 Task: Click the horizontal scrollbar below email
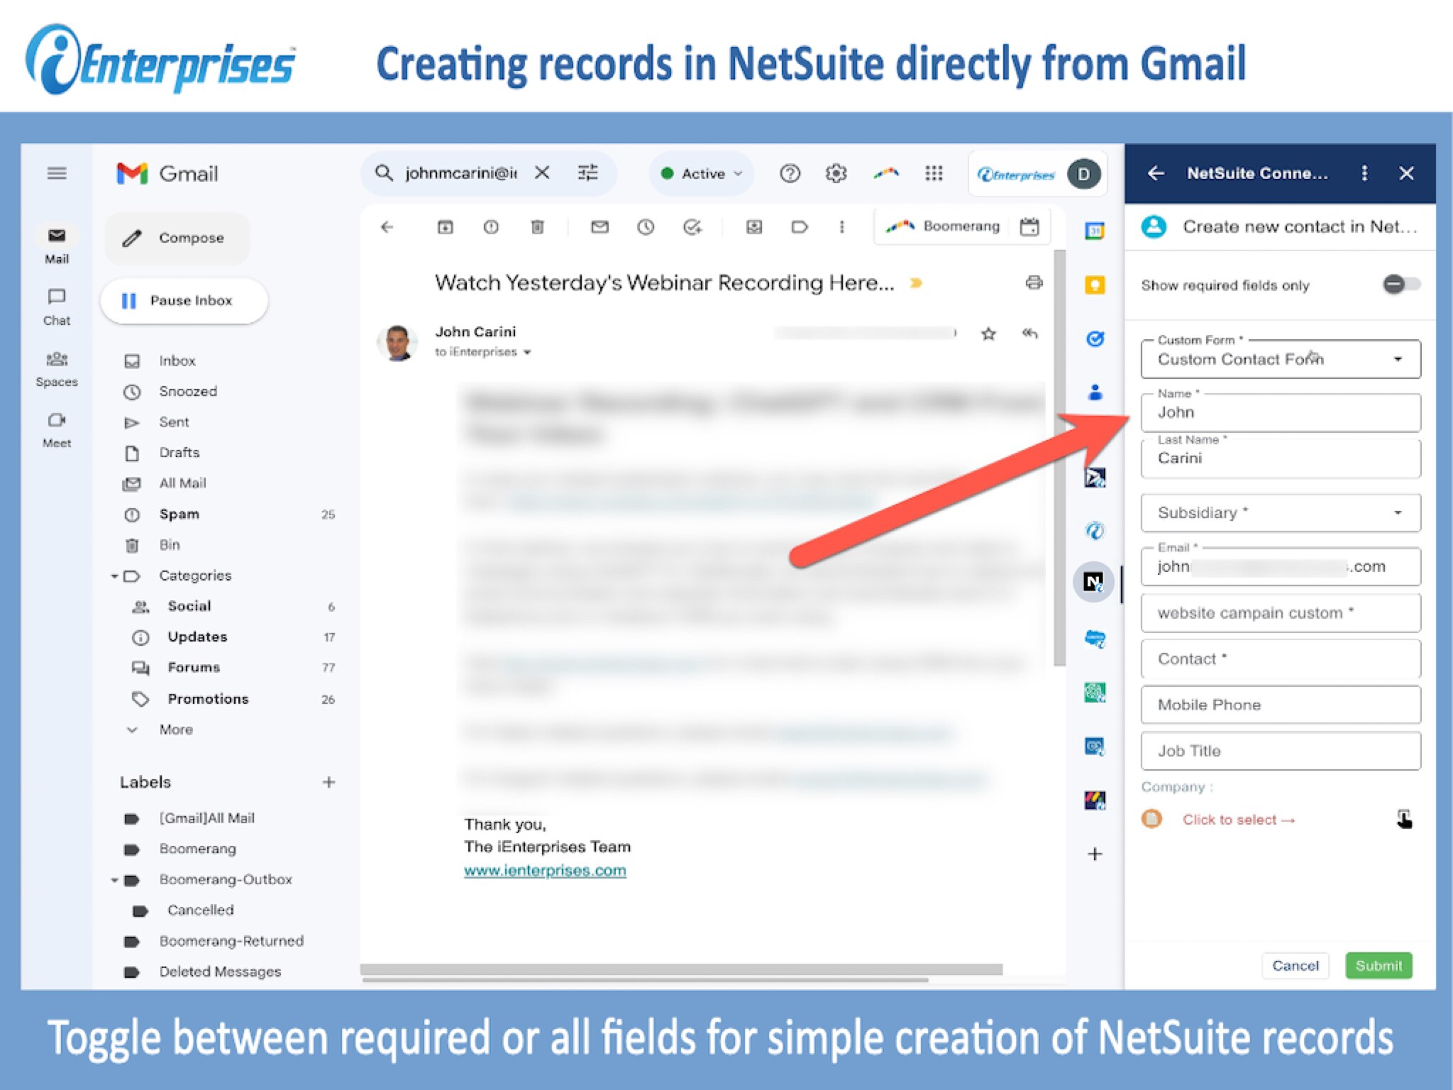point(681,969)
